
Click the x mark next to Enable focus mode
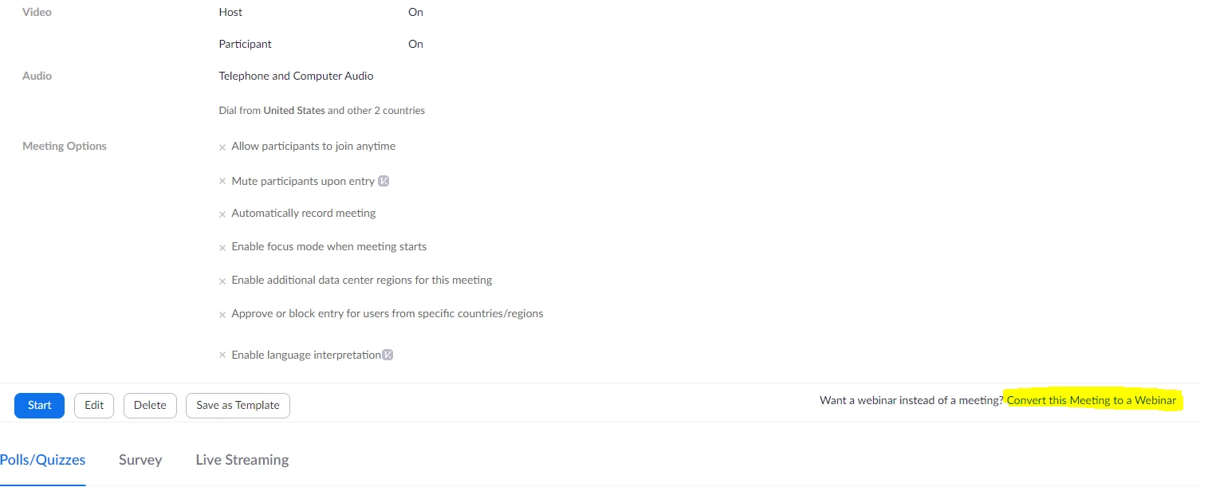click(x=222, y=248)
